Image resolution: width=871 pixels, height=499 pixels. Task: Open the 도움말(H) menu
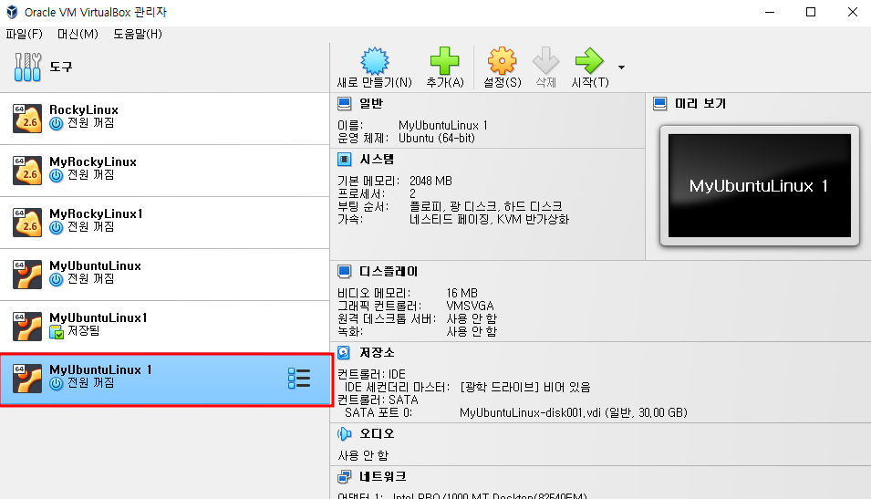[138, 34]
